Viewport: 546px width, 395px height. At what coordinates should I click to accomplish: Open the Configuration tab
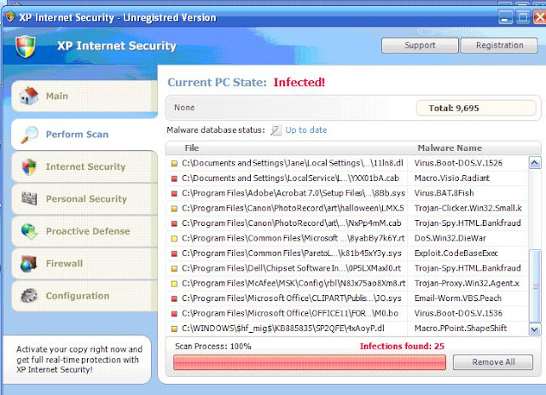click(84, 296)
